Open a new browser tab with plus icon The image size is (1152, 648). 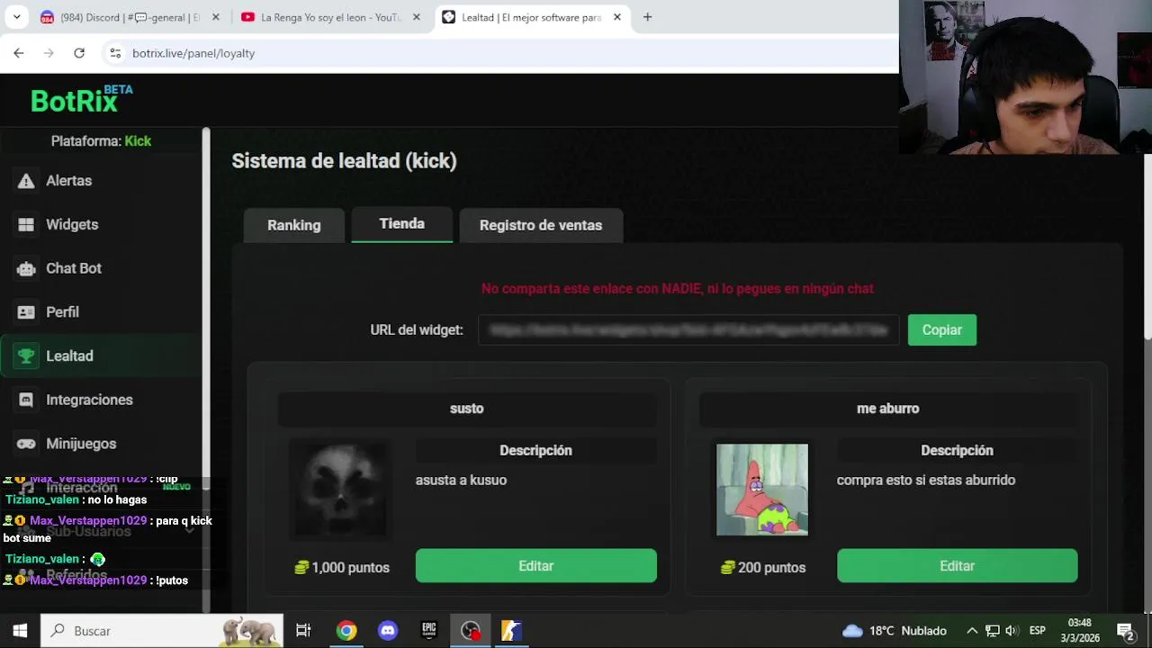647,17
